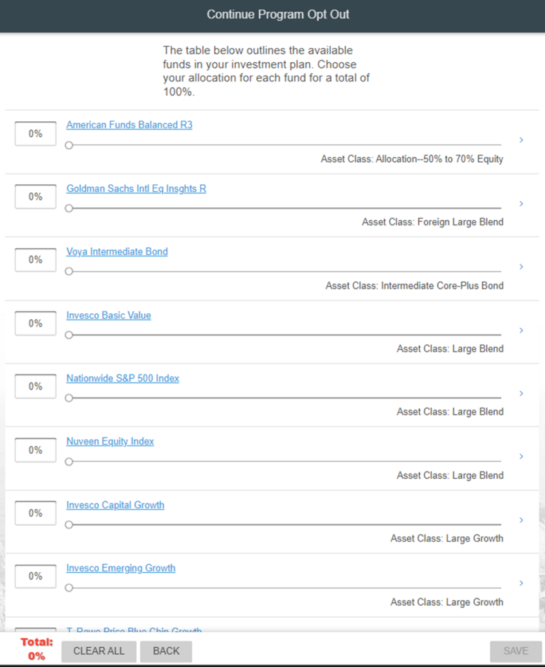Click the Goldman Sachs allocation slider handle

click(x=69, y=208)
